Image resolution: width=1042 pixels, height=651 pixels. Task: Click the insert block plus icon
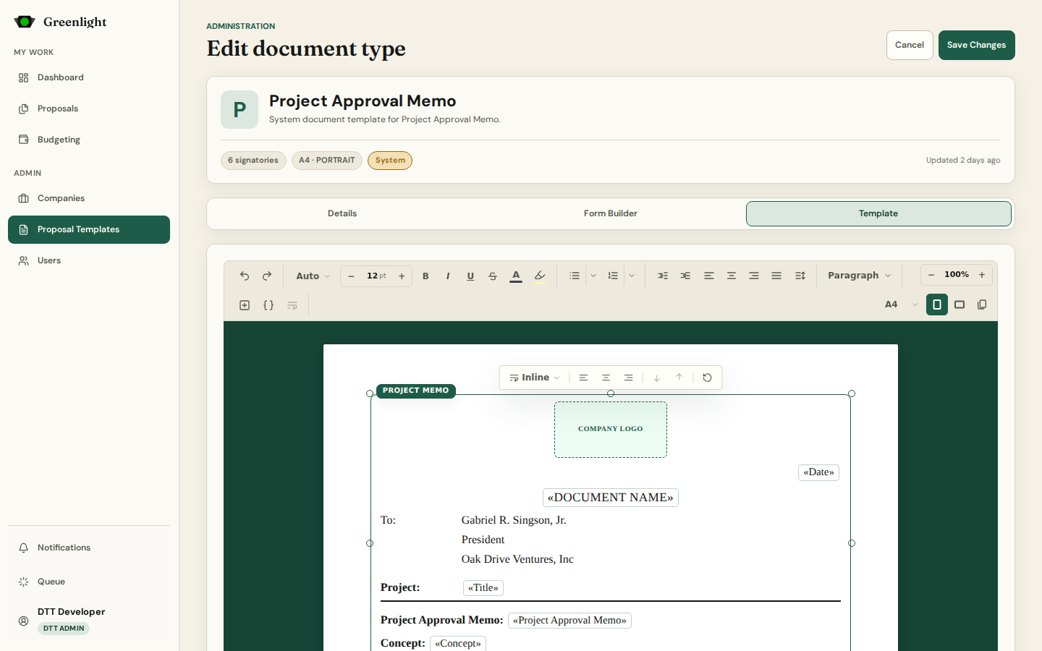[245, 305]
